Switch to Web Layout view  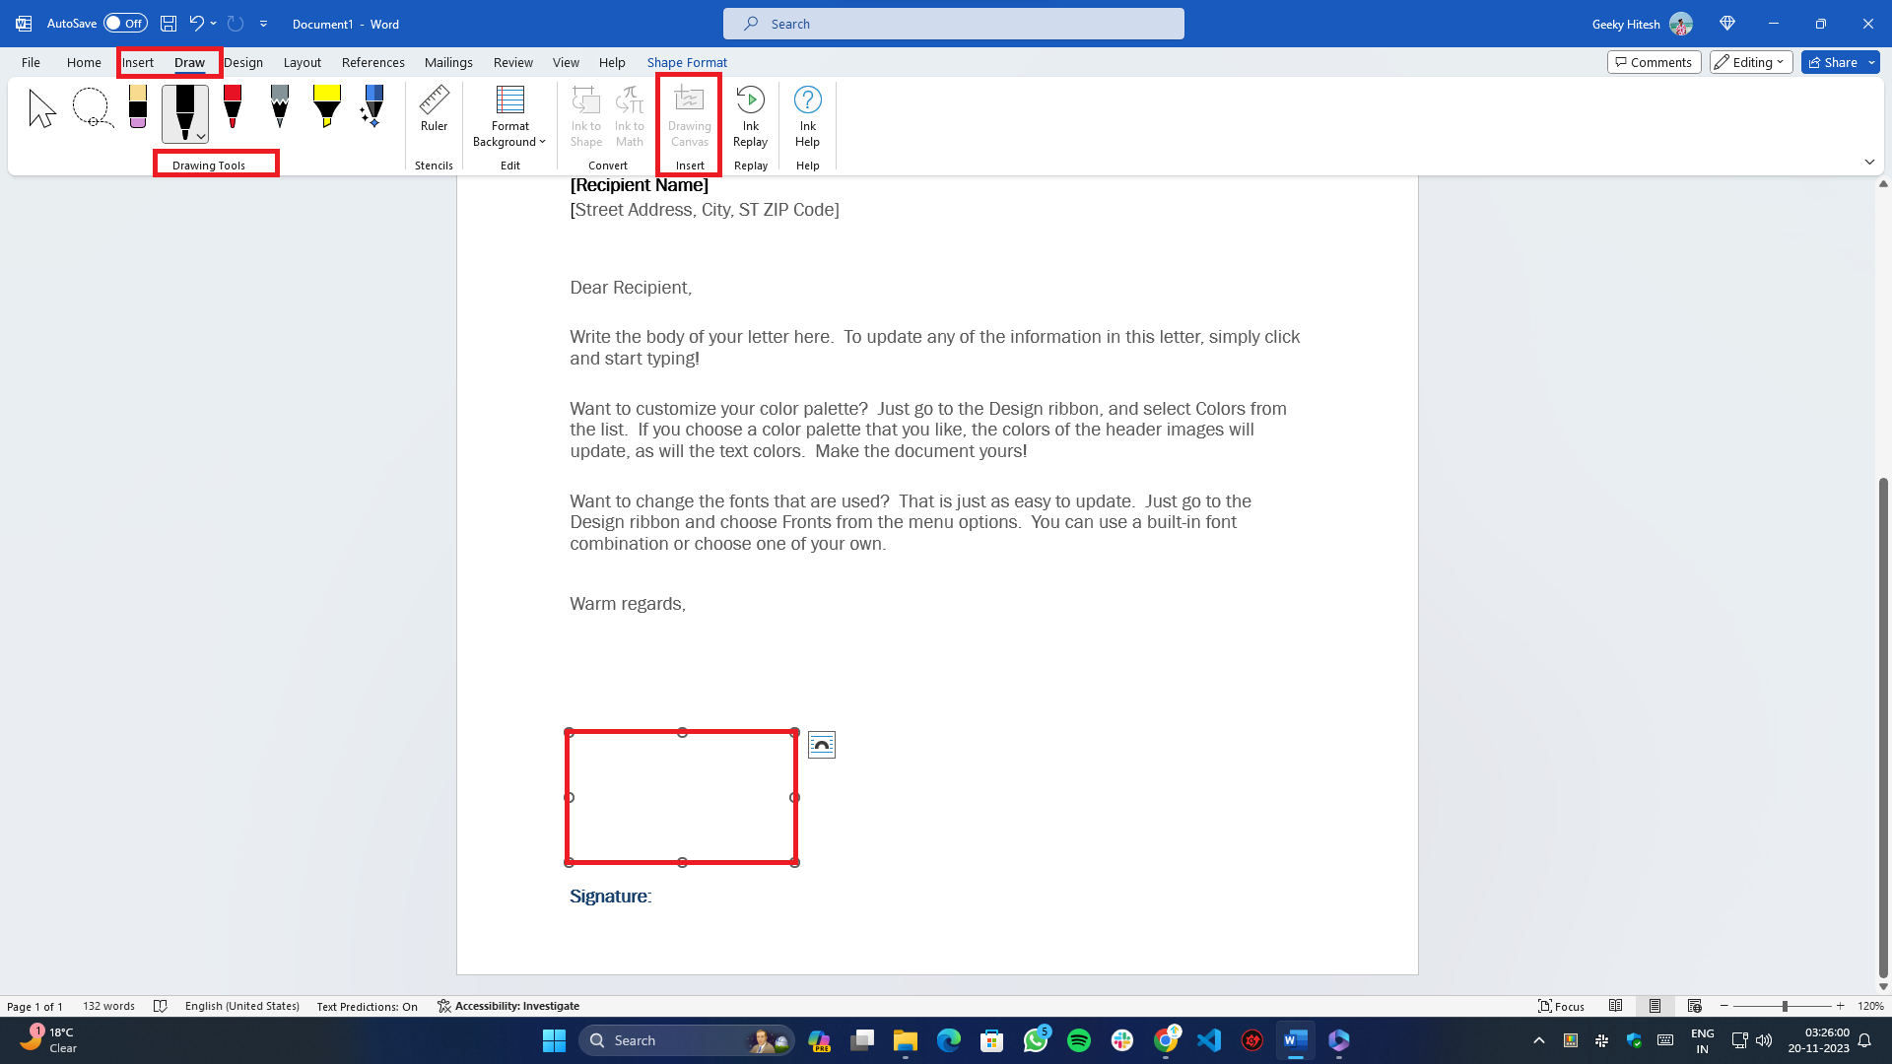click(x=1694, y=1006)
